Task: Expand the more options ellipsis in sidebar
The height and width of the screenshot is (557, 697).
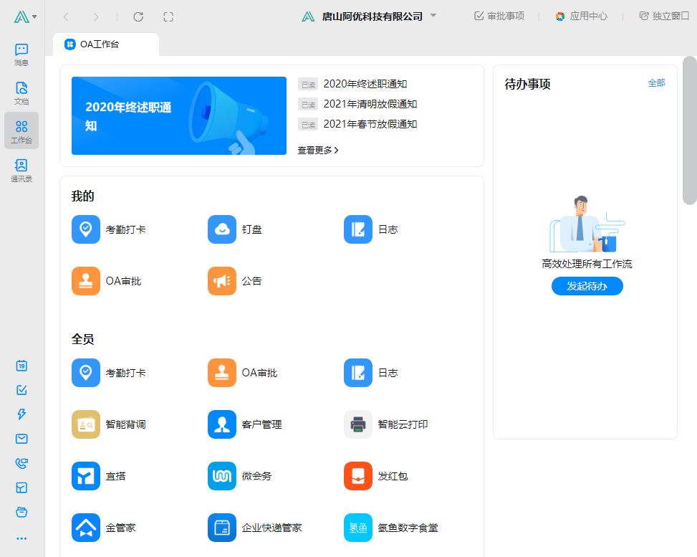Action: [x=21, y=538]
